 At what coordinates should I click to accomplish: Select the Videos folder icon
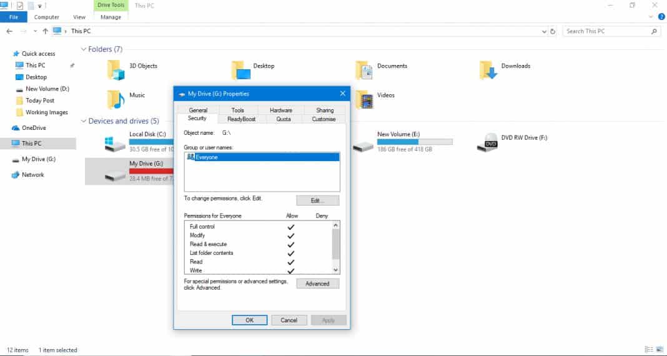coord(364,99)
